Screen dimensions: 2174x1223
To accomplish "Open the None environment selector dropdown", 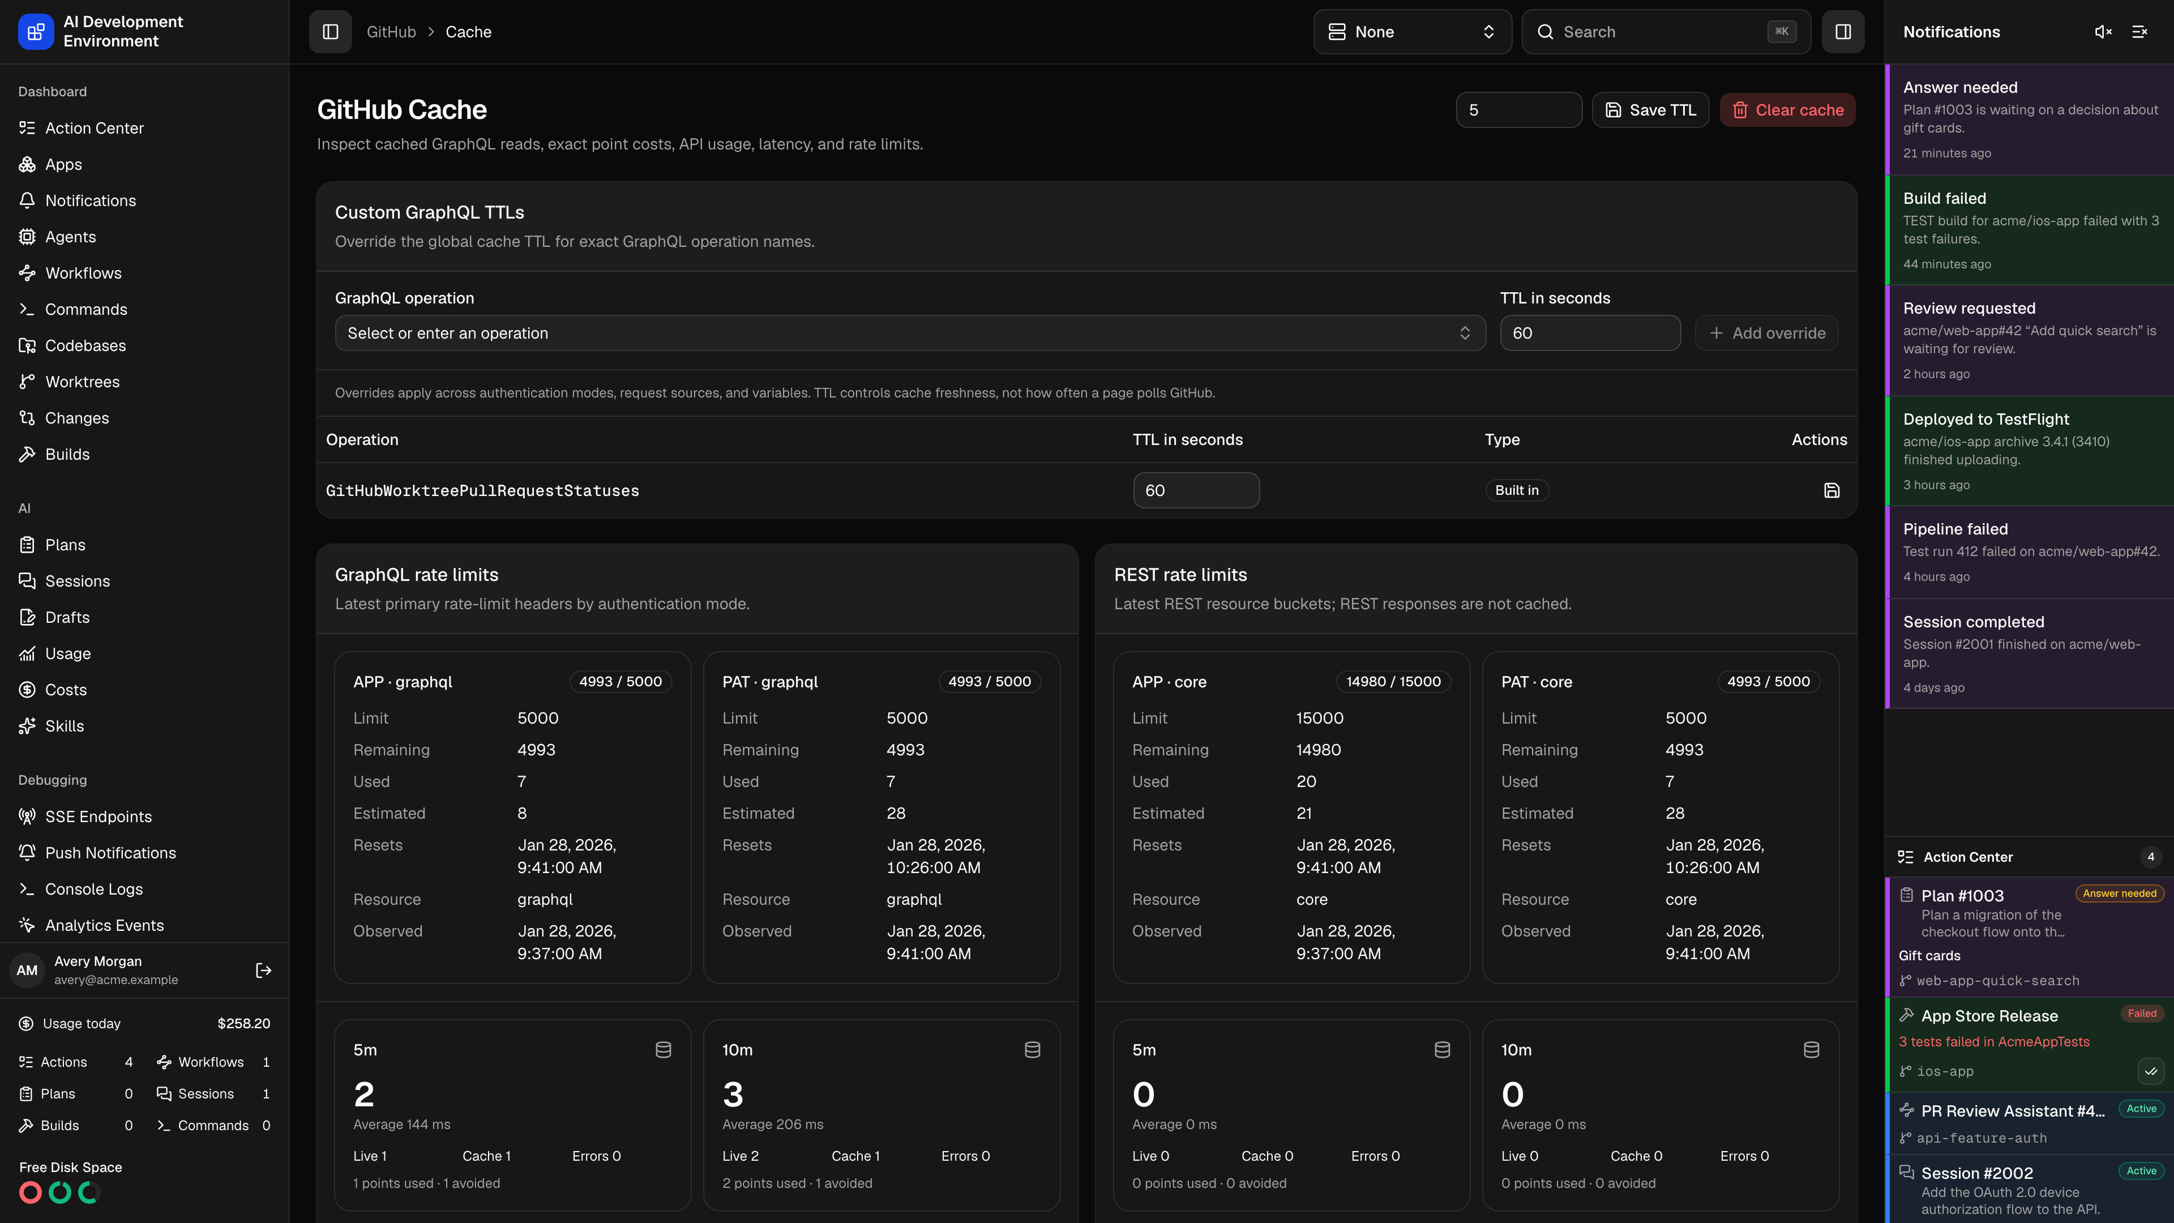I will tap(1412, 32).
